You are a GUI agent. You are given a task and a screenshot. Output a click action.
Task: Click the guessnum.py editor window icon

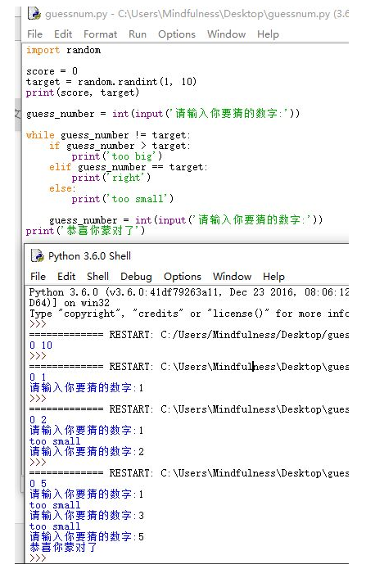click(x=34, y=13)
